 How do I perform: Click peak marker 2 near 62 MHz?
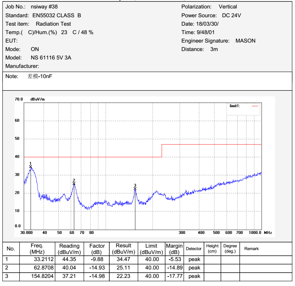pos(74,183)
